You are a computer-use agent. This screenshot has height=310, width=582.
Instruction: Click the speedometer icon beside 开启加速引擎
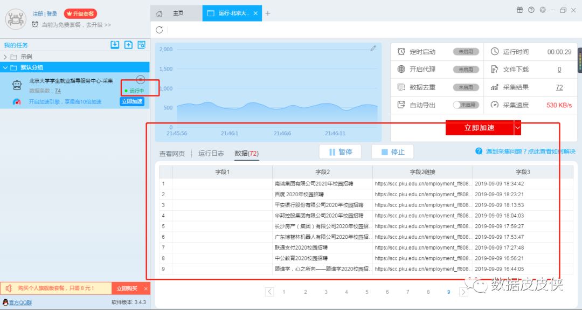[17, 102]
